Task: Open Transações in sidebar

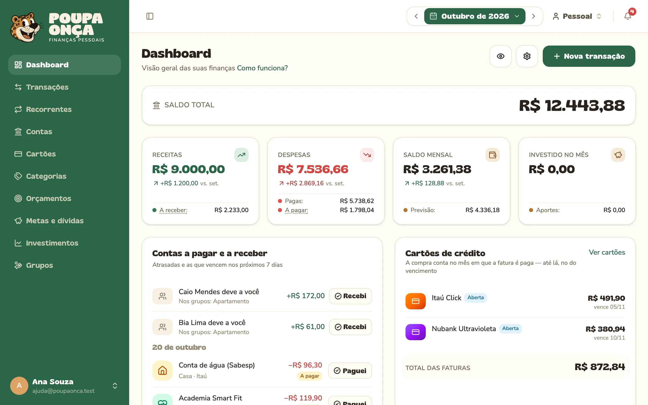Action: coord(64,87)
